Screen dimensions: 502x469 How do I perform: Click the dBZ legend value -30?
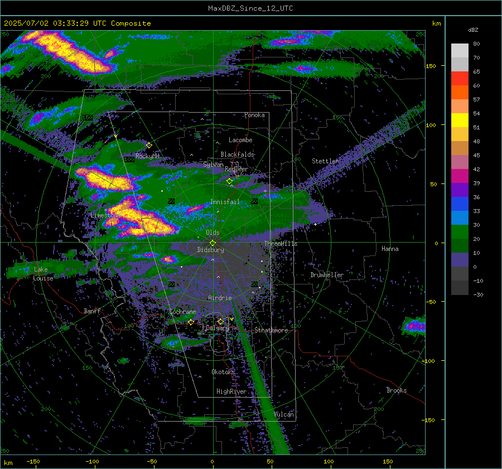[x=478, y=294]
